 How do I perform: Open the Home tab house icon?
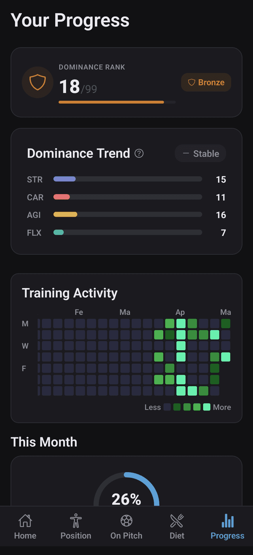point(25,521)
